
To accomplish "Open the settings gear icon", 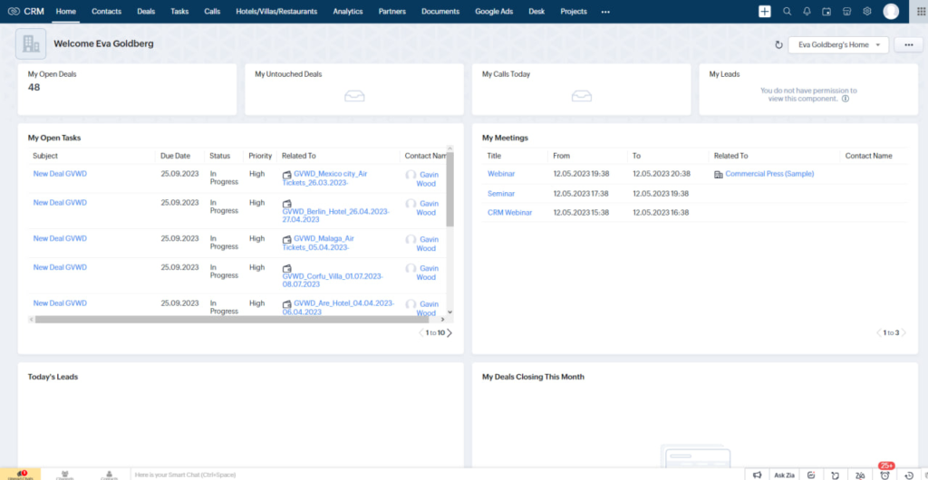I will point(866,11).
